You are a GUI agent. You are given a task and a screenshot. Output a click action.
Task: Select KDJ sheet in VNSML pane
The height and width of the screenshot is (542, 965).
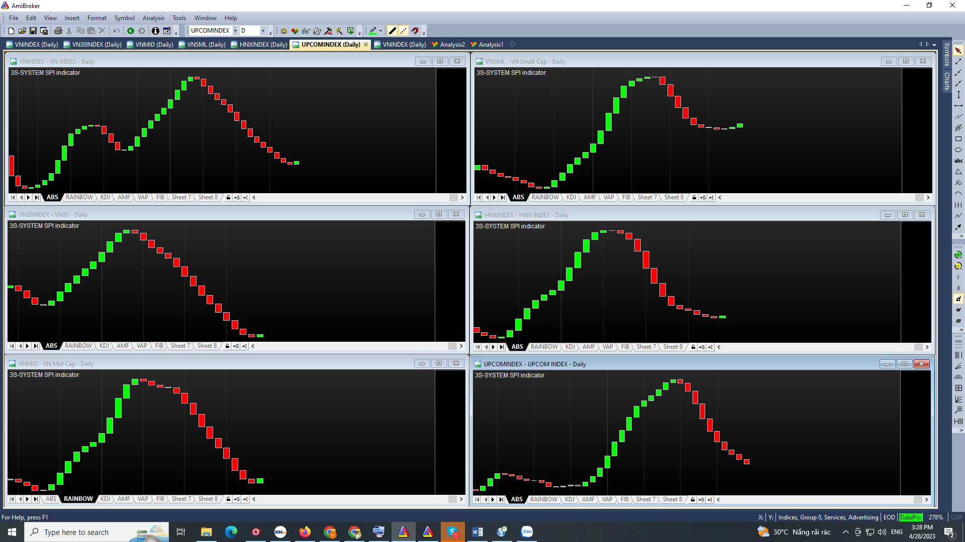pos(571,198)
